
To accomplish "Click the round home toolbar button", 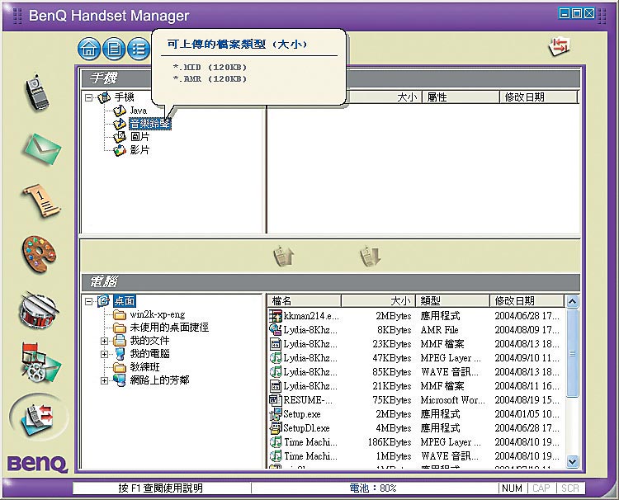I will click(89, 49).
